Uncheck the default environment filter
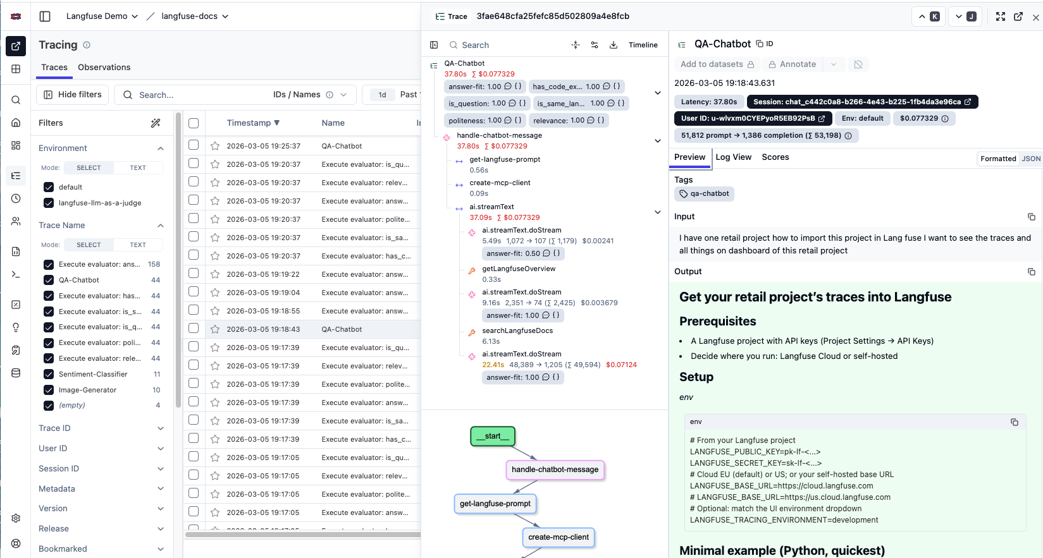The height and width of the screenshot is (558, 1043). tap(49, 187)
